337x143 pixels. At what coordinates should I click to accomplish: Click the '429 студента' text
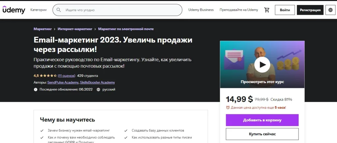click(88, 76)
